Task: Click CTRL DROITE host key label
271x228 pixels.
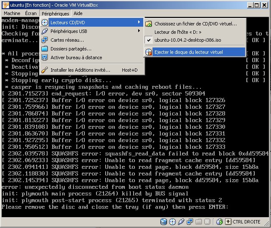Action: [246, 222]
